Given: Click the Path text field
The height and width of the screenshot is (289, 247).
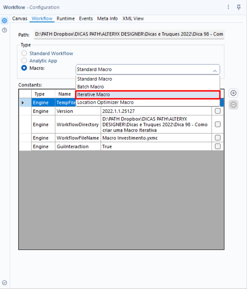Looking at the screenshot, I should pos(129,34).
